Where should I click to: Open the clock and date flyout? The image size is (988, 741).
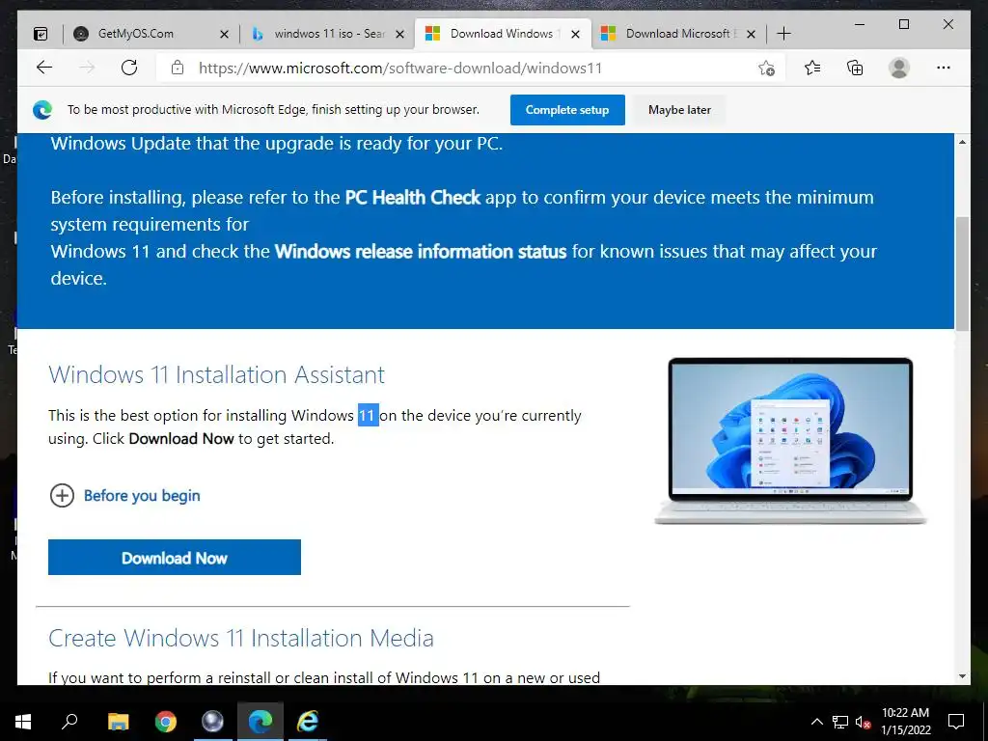click(x=905, y=722)
